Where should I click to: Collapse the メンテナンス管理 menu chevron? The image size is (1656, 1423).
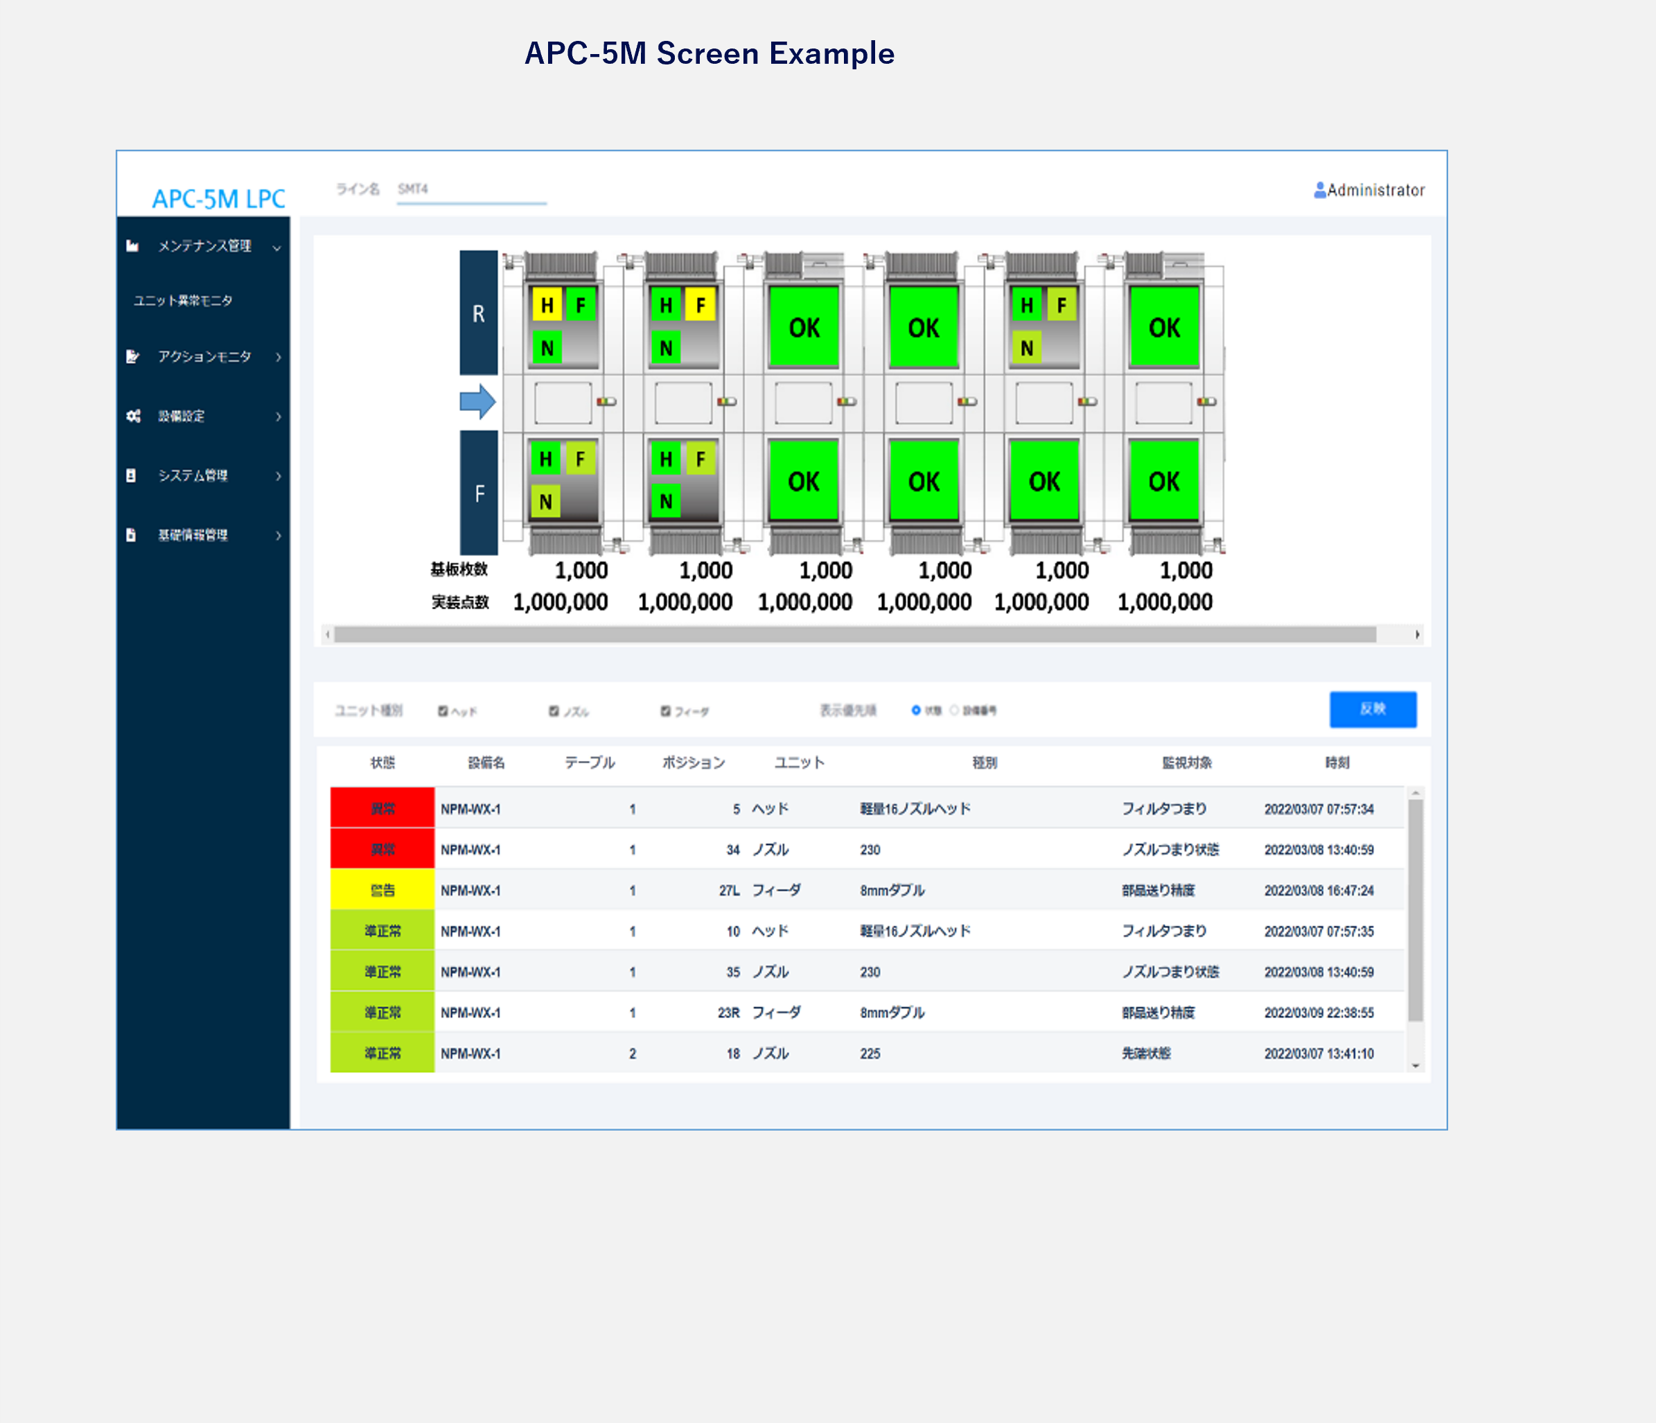click(x=276, y=248)
